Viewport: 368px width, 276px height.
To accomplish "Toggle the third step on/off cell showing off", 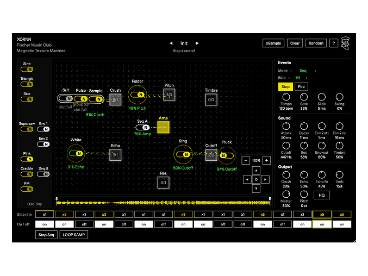I will [84, 224].
